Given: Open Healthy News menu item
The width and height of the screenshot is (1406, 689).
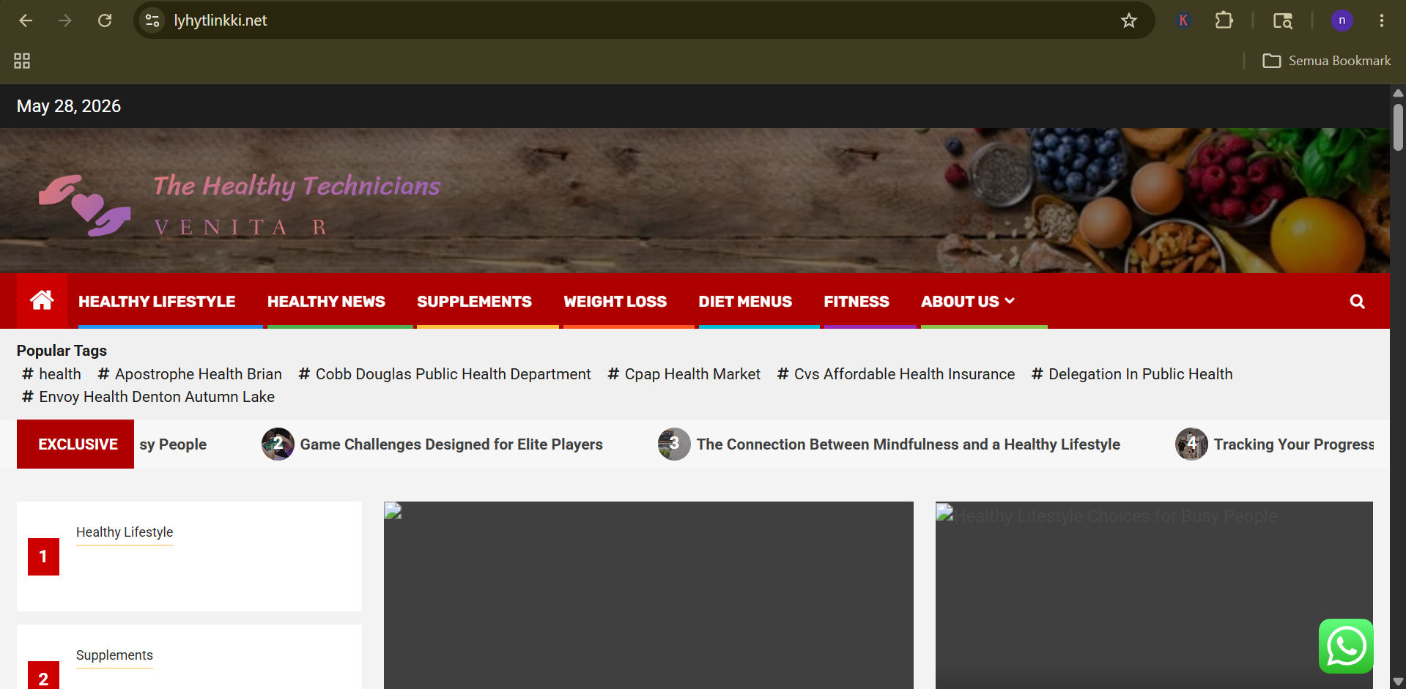Looking at the screenshot, I should 326,302.
